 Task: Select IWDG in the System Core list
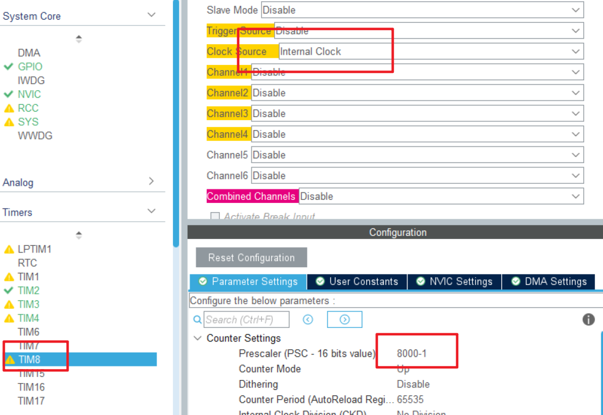31,80
